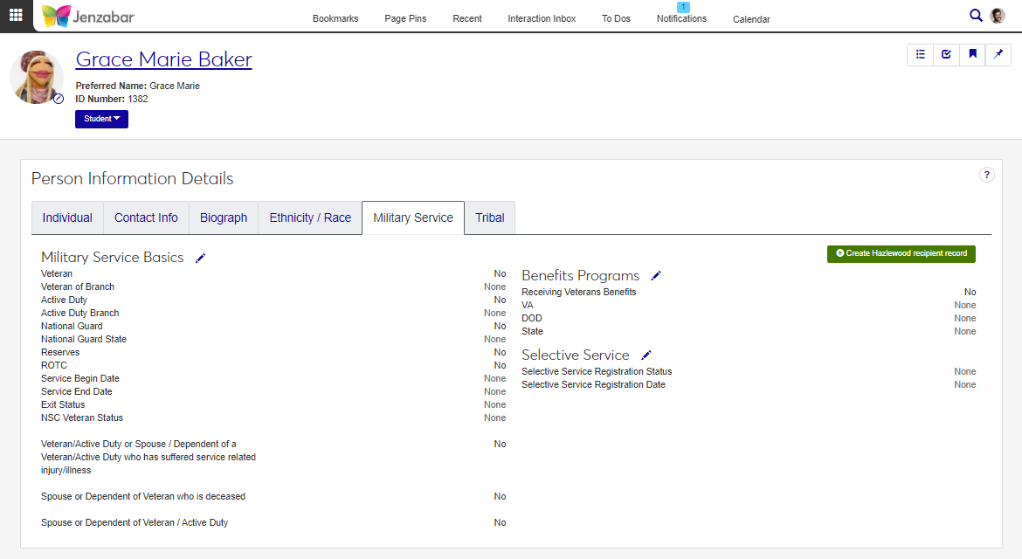Open the Grace Marie Baker name link

coord(163,59)
